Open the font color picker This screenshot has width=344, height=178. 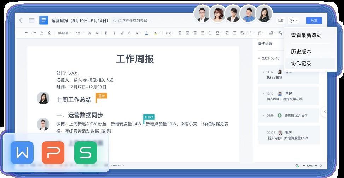[147, 33]
